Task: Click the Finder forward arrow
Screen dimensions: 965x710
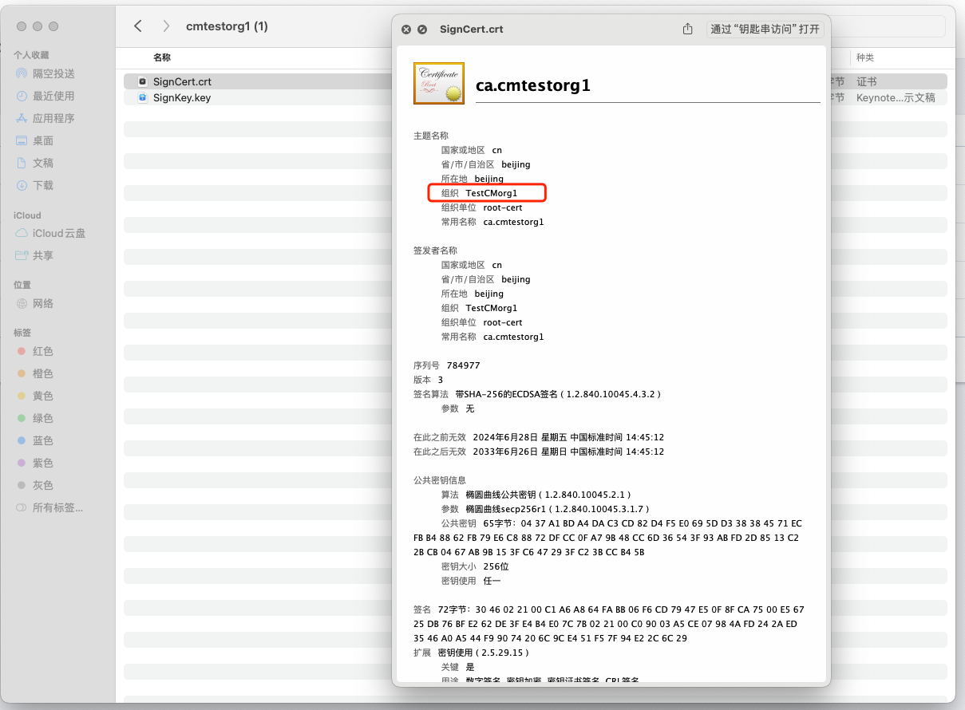Action: point(166,26)
